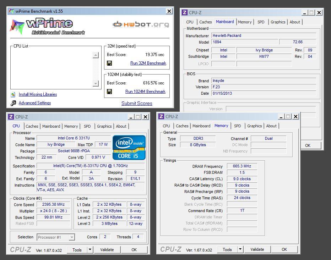Click the 32M best score '19.375 sec'
The width and height of the screenshot is (331, 260).
coord(155,55)
